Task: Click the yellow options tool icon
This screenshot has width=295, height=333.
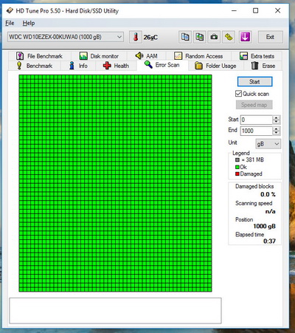Action: 229,37
